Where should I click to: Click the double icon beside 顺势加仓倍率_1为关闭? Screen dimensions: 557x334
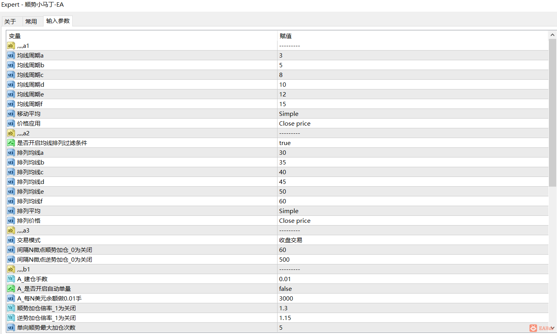tap(11, 308)
